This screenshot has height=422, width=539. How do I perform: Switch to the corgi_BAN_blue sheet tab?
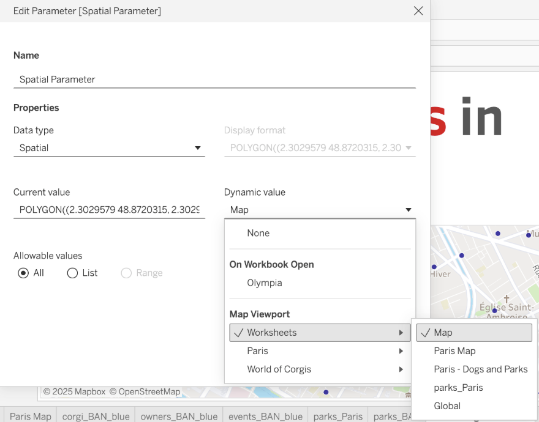96,416
